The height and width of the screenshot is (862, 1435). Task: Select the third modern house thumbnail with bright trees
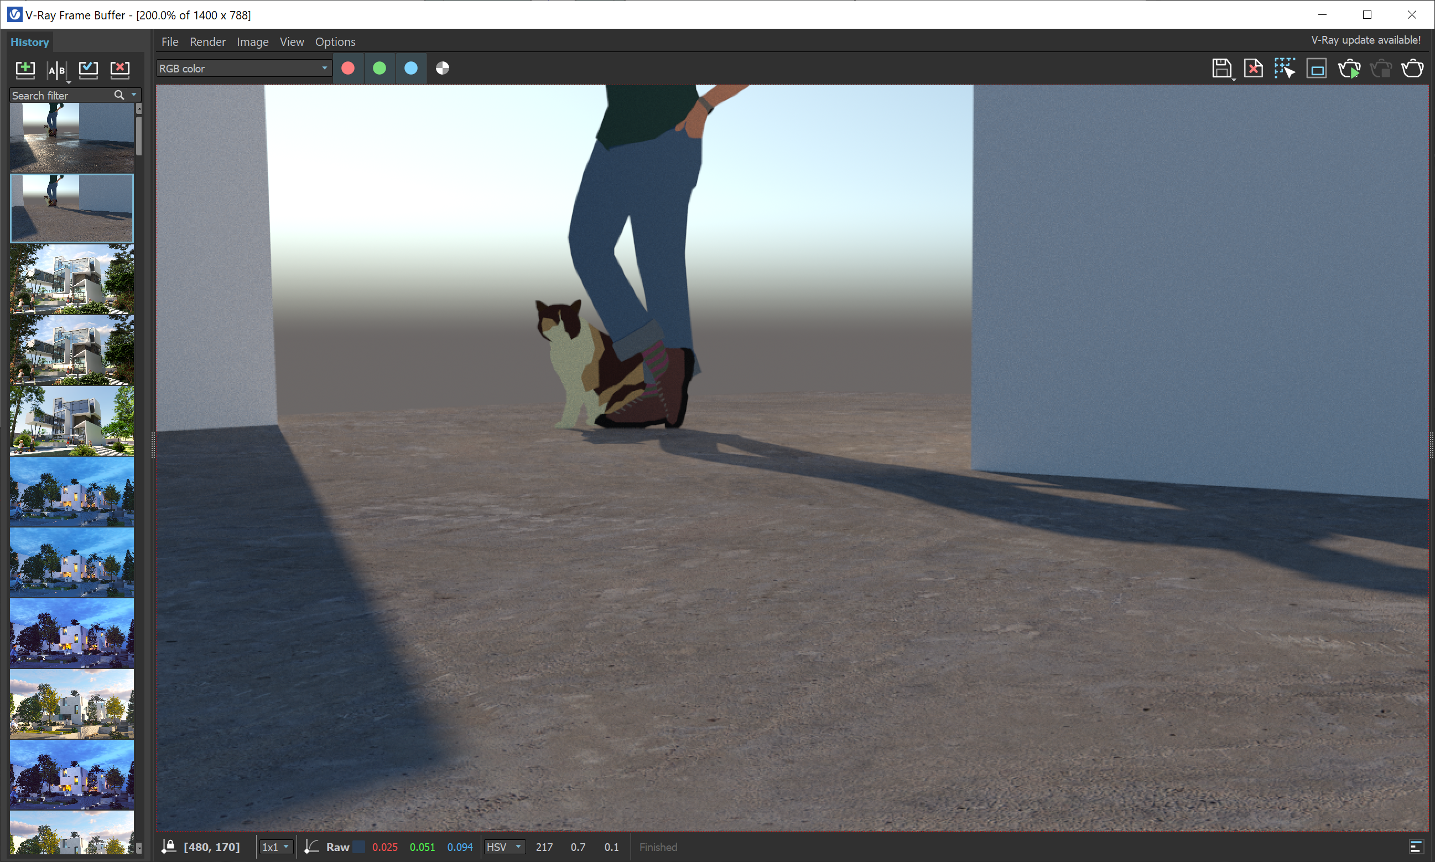pyautogui.click(x=71, y=421)
